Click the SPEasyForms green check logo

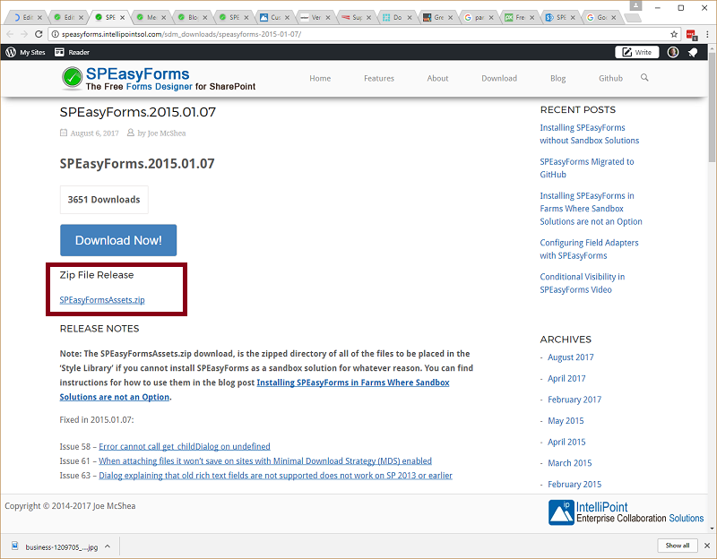pyautogui.click(x=72, y=78)
